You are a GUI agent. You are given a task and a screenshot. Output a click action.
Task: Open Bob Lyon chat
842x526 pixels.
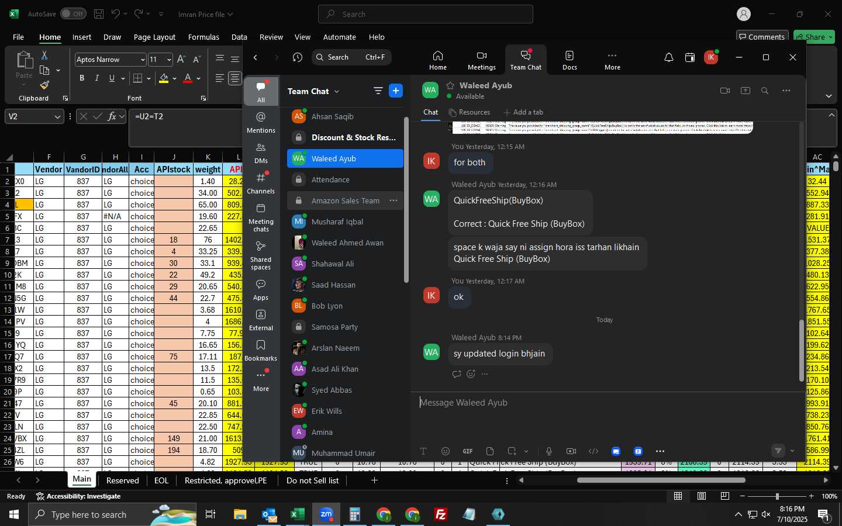click(345, 306)
